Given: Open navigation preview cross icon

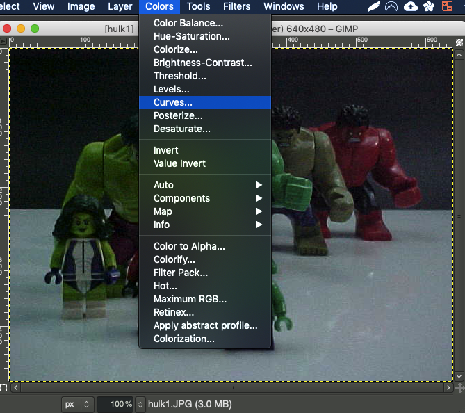Looking at the screenshot, I should click(x=459, y=388).
